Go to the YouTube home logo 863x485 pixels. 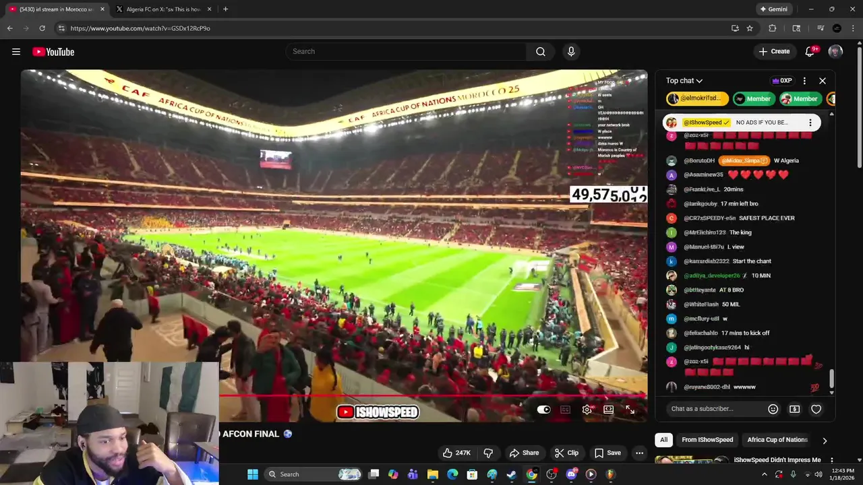(53, 52)
